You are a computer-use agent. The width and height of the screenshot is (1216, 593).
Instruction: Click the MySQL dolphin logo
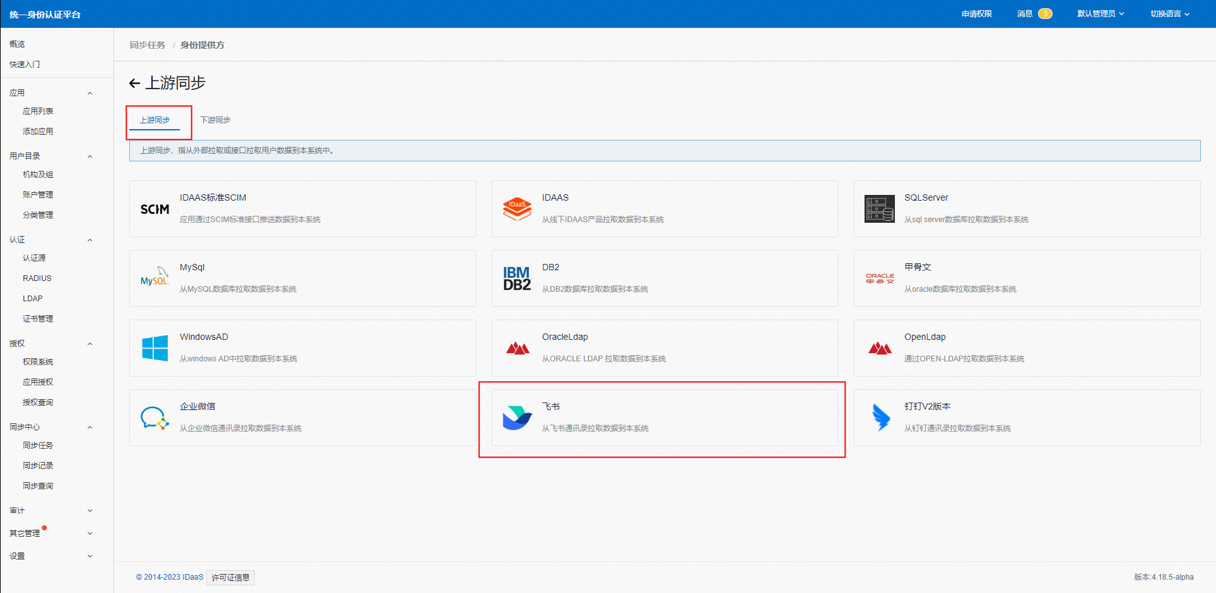pos(155,277)
